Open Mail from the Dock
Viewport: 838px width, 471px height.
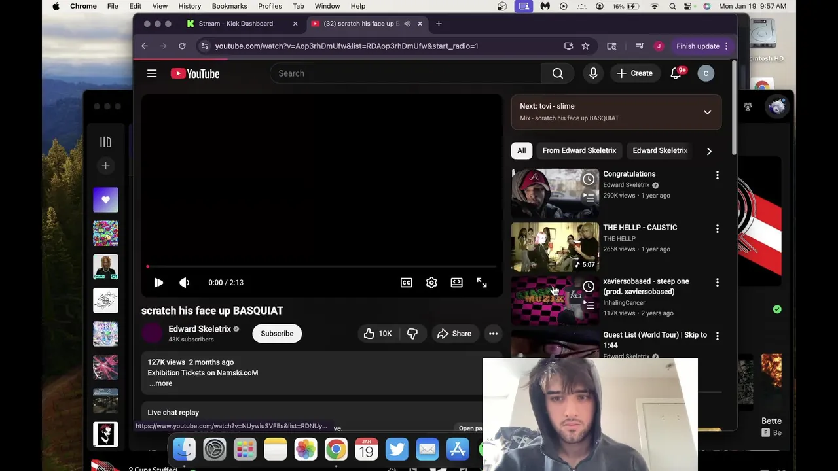point(427,449)
